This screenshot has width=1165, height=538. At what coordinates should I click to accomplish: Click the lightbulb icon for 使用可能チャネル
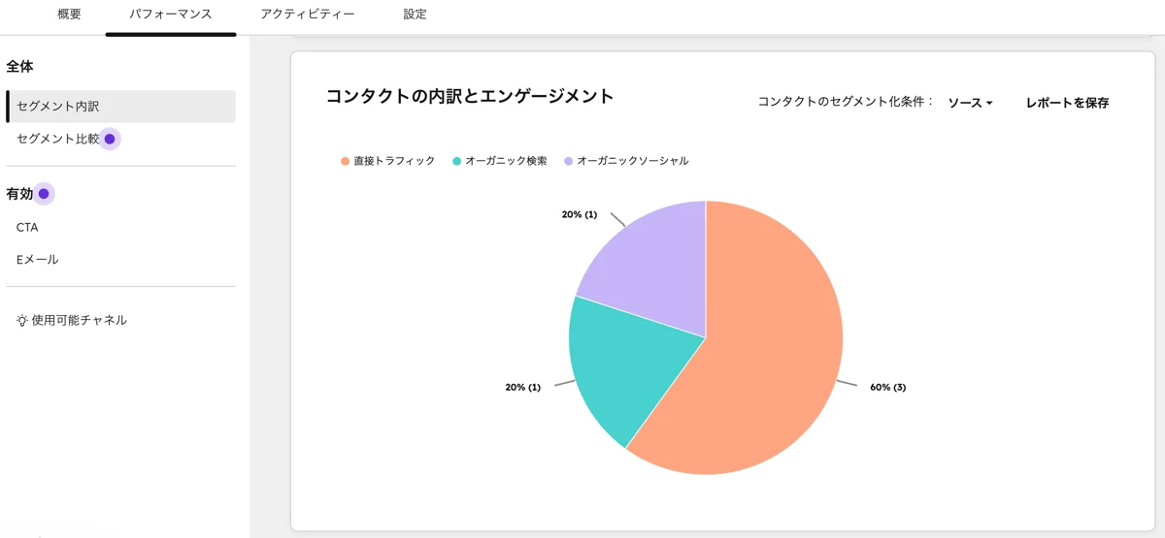pyautogui.click(x=21, y=320)
